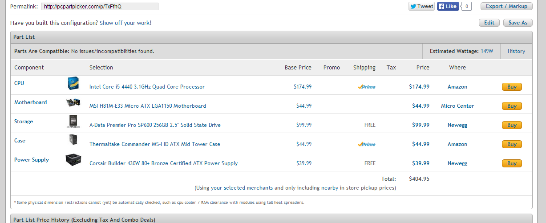Click the Edit button for this part list
Screen dimensions: 546x223
click(489, 23)
